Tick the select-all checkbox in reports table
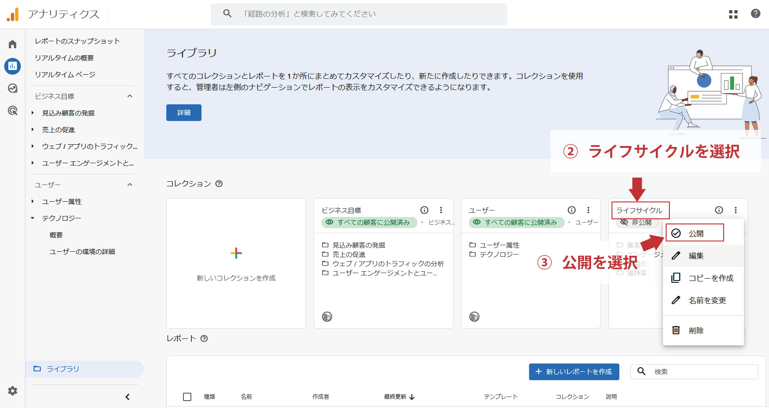 point(187,397)
